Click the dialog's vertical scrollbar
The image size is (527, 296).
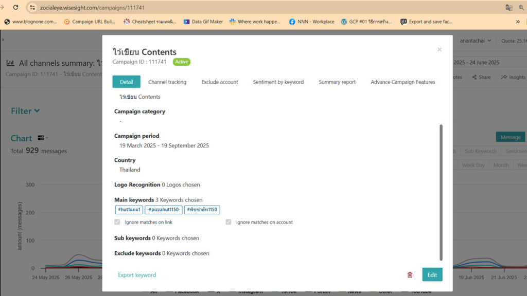tap(441, 192)
